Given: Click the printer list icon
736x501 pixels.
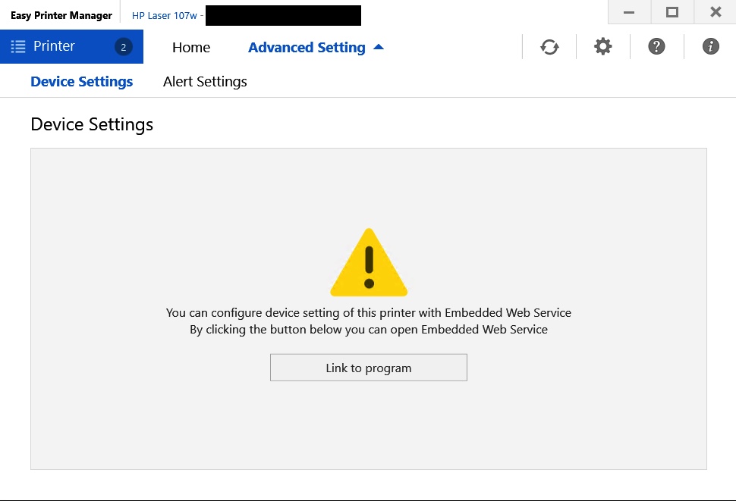Looking at the screenshot, I should (18, 47).
